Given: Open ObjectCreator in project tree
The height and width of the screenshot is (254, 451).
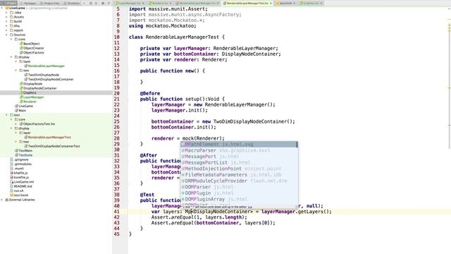Looking at the screenshot, I should point(32,48).
